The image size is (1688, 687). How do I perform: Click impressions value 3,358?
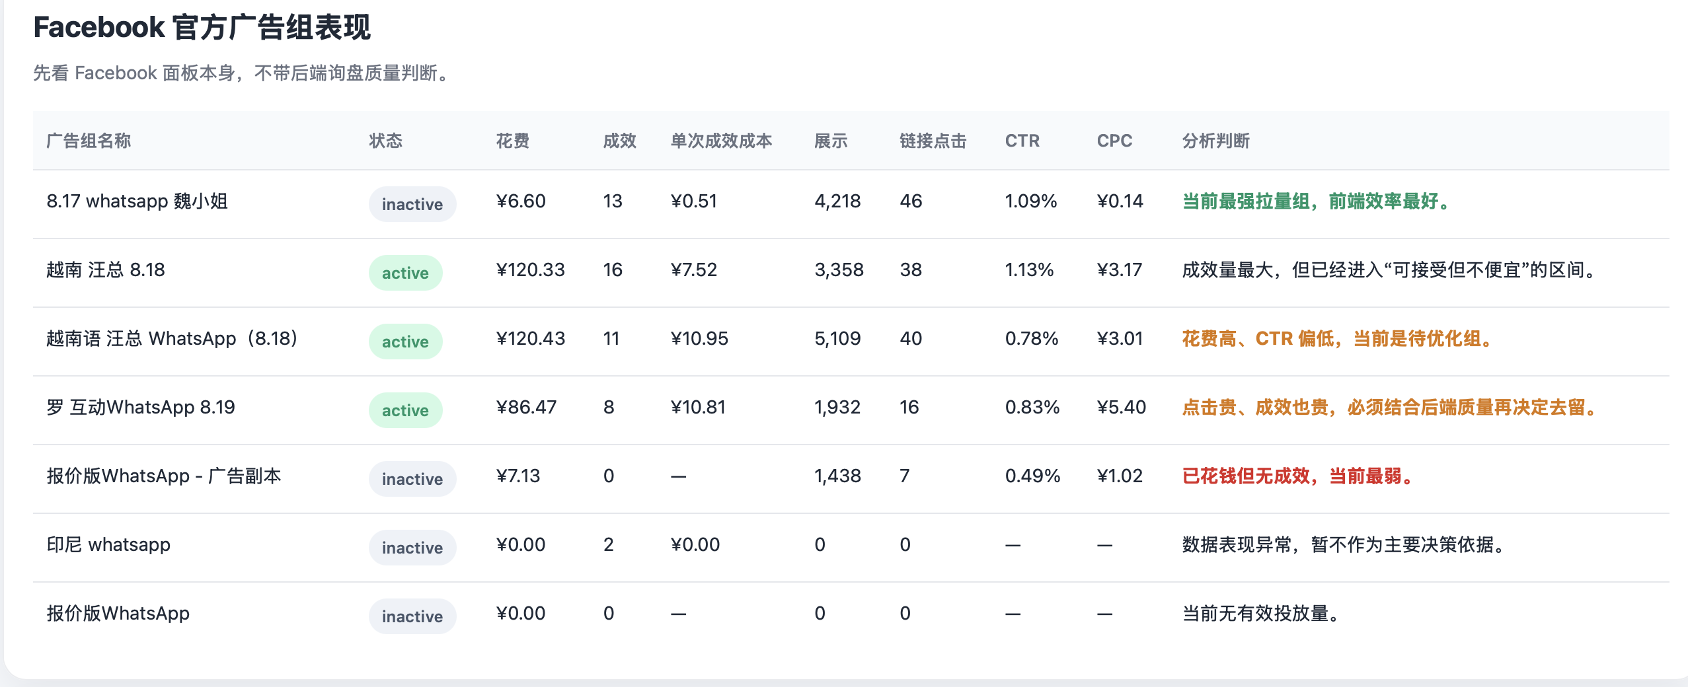(x=839, y=270)
